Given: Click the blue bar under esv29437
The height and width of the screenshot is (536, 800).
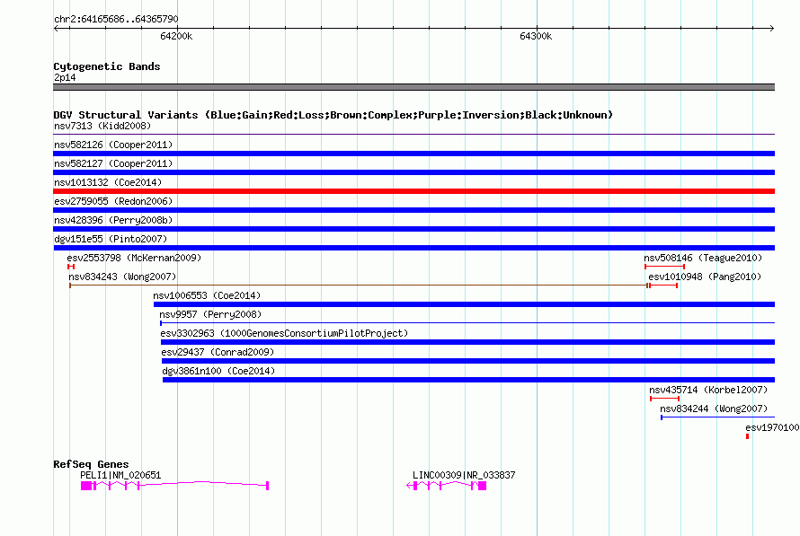Looking at the screenshot, I should (468, 361).
